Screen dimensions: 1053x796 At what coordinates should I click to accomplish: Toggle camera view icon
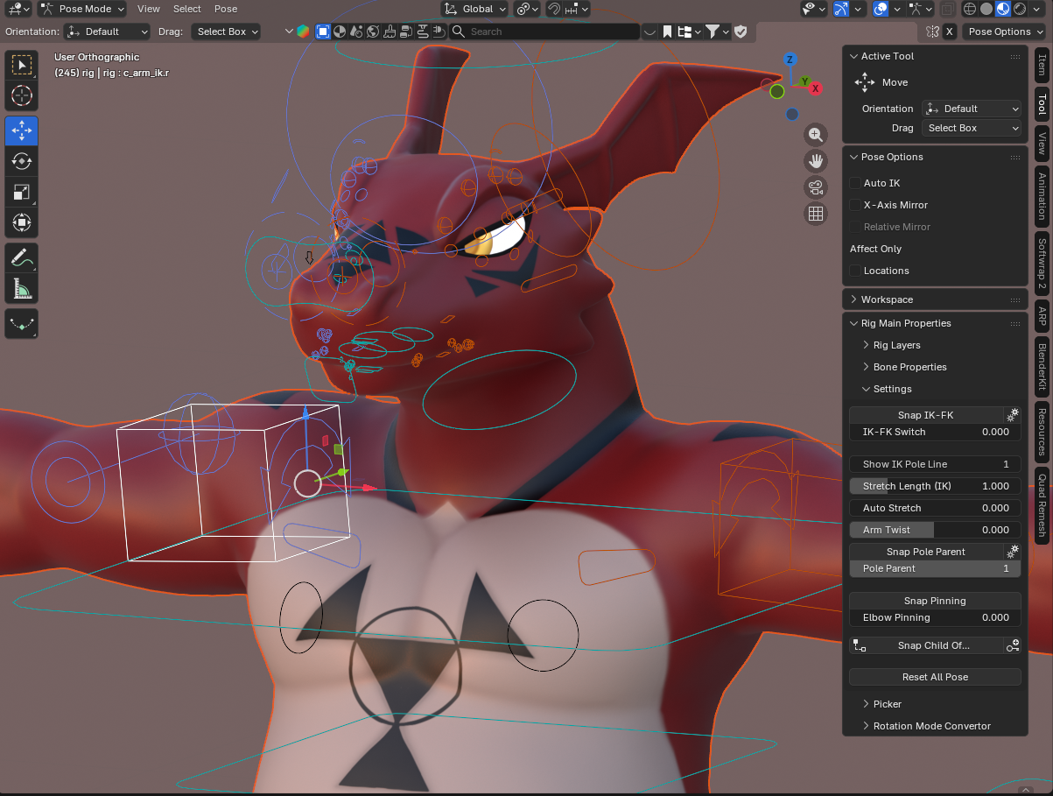point(816,187)
